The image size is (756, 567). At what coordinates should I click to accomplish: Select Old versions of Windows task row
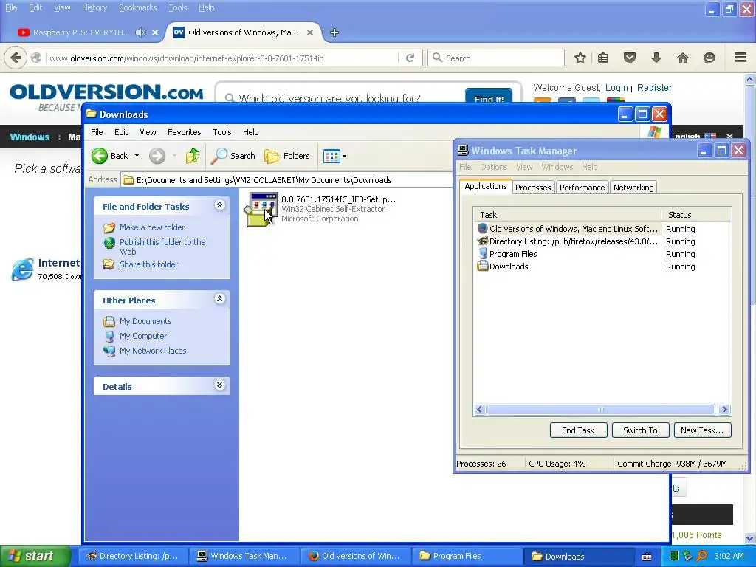[x=602, y=229]
